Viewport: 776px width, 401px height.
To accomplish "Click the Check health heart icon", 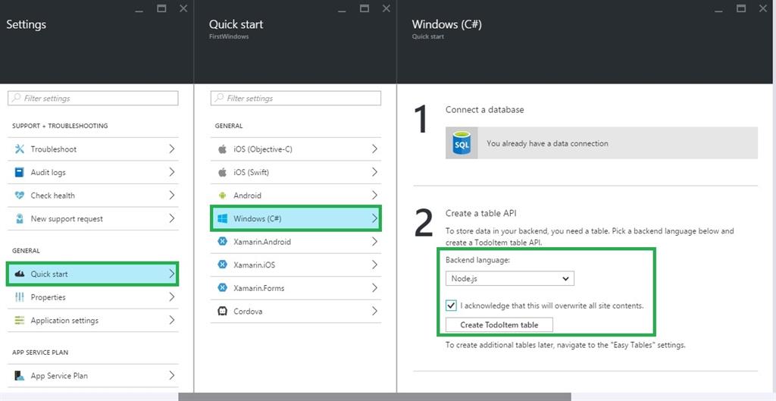I will point(20,196).
